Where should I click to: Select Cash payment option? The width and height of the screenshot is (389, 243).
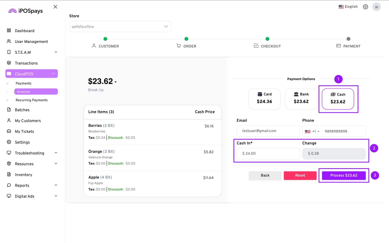pos(338,99)
